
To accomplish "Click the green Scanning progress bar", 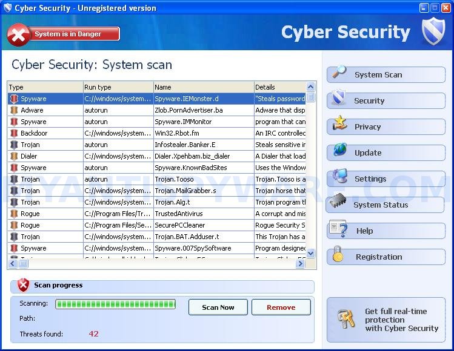I will pyautogui.click(x=115, y=304).
